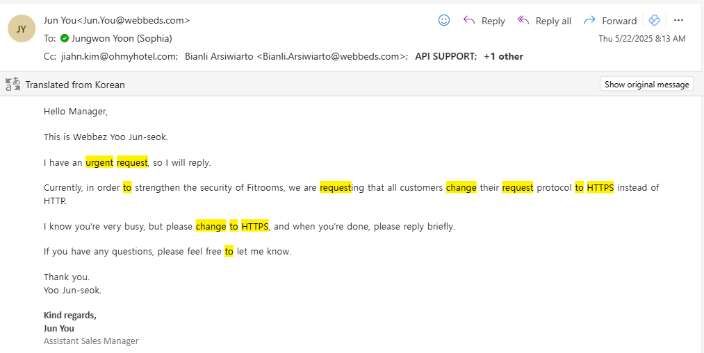Select recipient Jungwon Yoon (Sophia)
704x353 pixels.
(x=122, y=38)
